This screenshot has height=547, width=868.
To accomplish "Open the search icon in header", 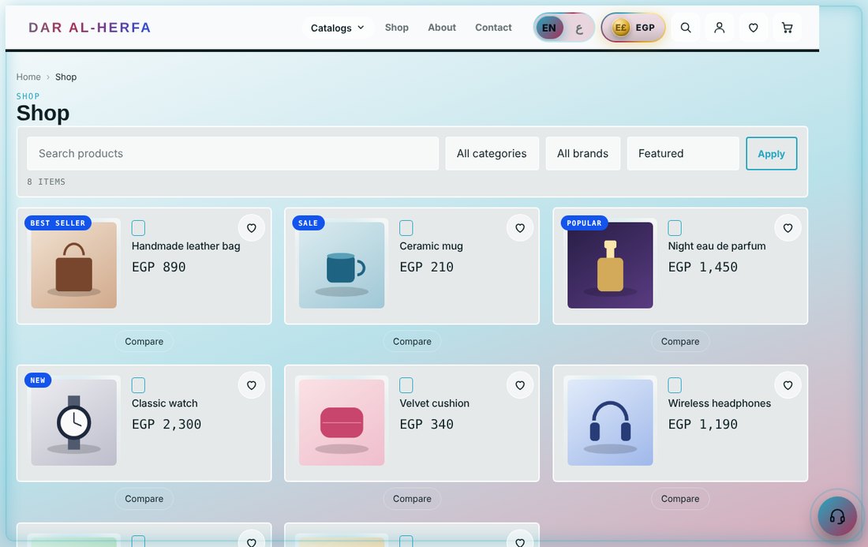I will click(x=685, y=28).
